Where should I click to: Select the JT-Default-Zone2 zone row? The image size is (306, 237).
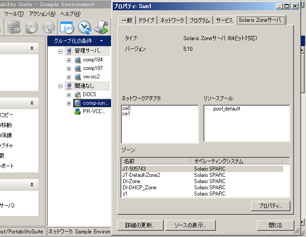click(203, 175)
